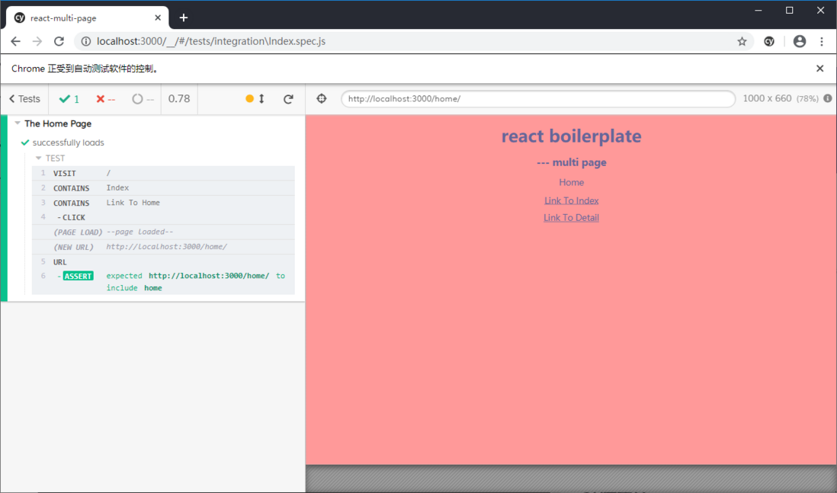Follow the Link To Index hyperlink
Screen dimensions: 837x493
571,200
